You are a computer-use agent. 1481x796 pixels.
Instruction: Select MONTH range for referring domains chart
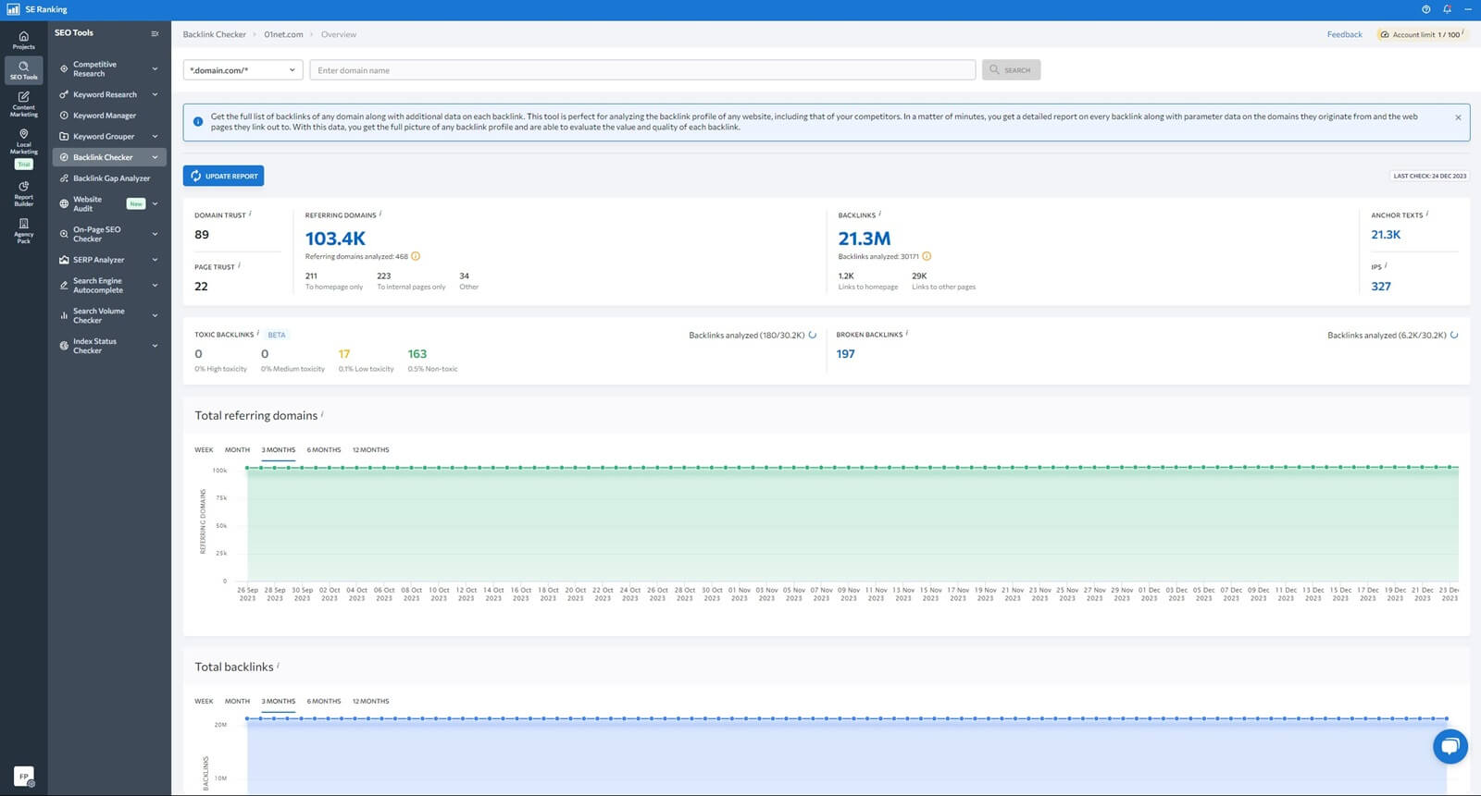[x=237, y=450]
